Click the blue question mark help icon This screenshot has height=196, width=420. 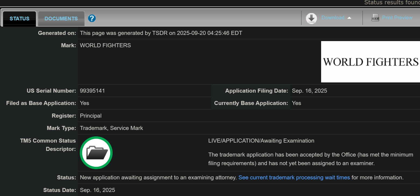click(x=92, y=18)
